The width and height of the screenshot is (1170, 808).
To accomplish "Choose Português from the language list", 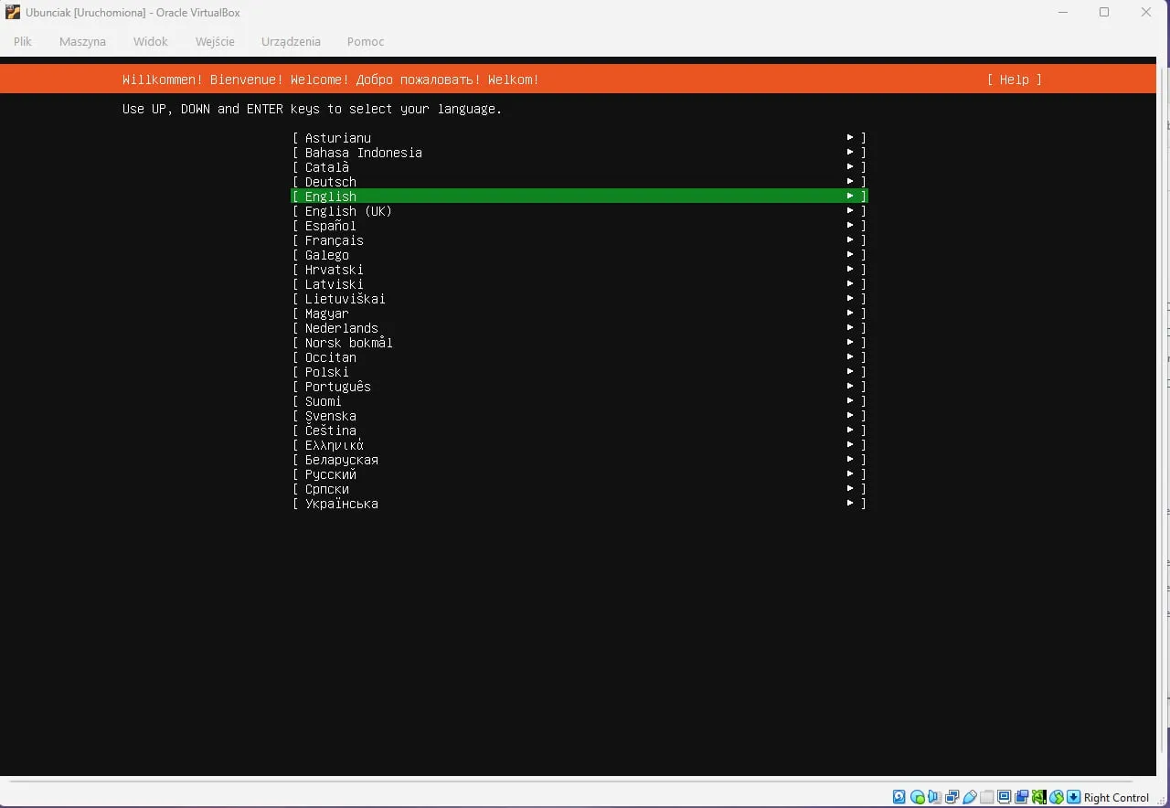I will tap(579, 387).
